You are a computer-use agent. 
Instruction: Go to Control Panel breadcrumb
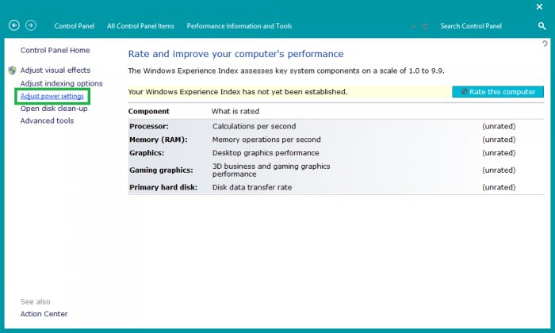[75, 26]
